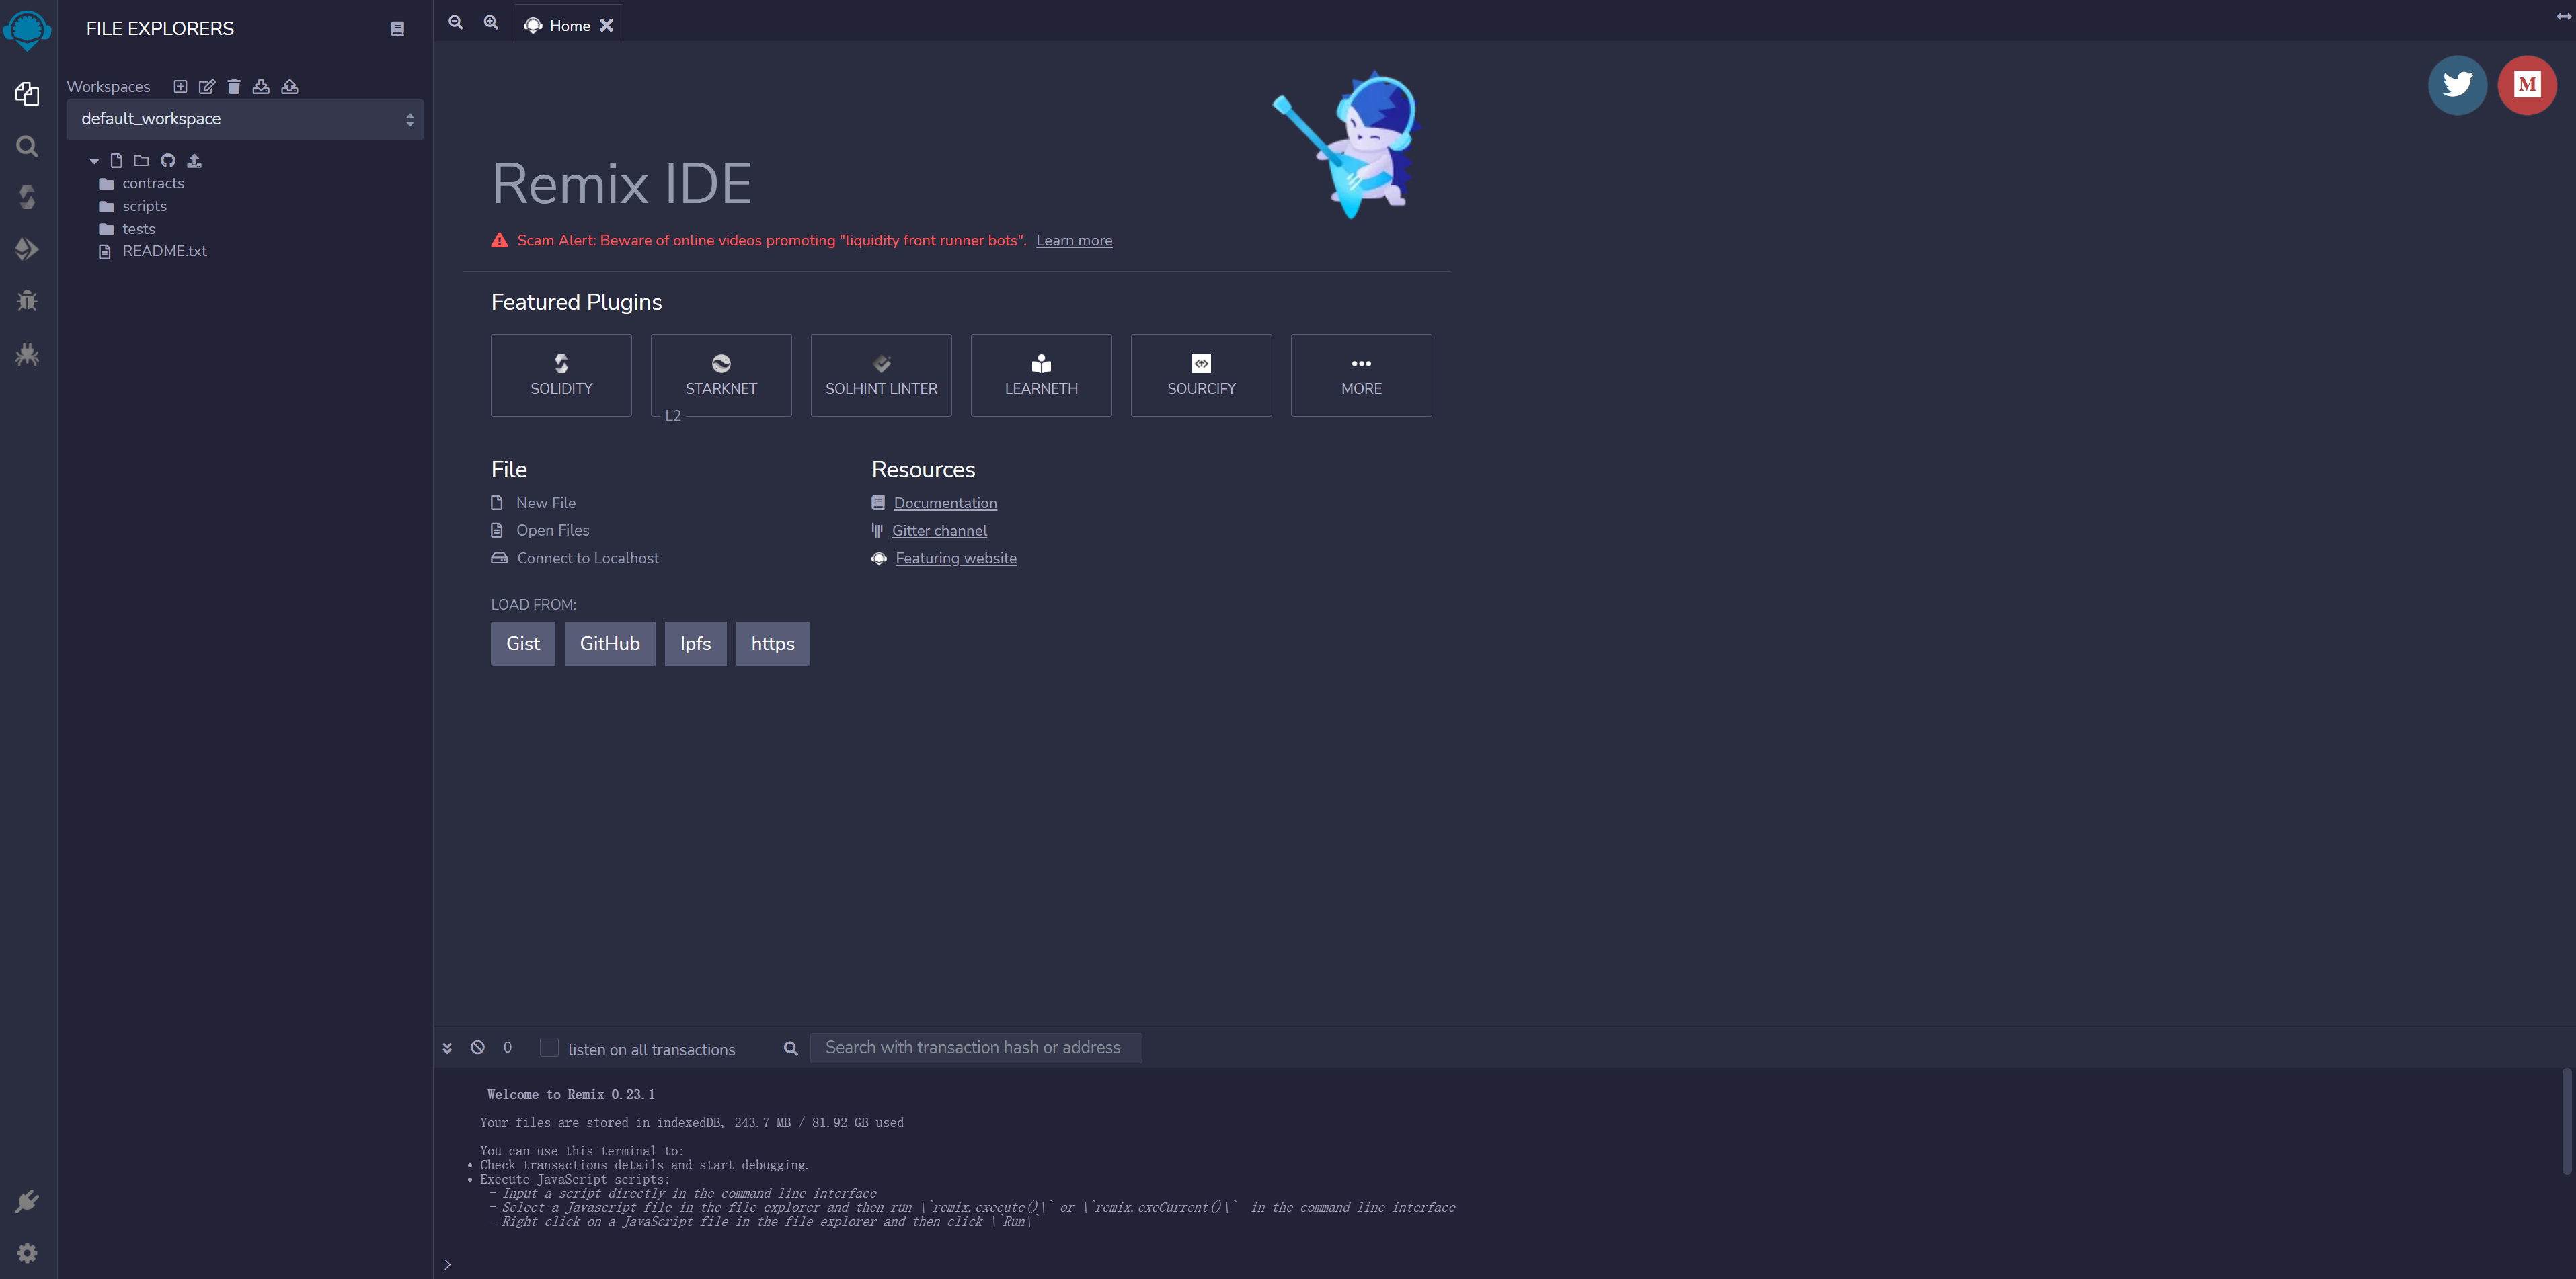This screenshot has width=2576, height=1279.
Task: Toggle terminal panel with double chevron
Action: pos(447,1047)
